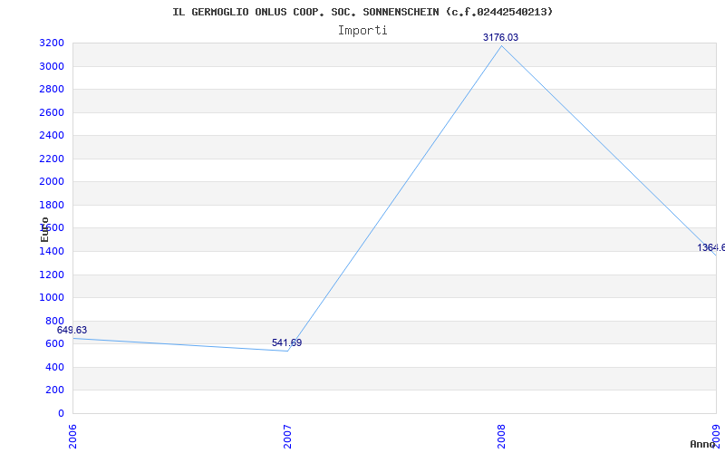
Task: Click the 400 y-axis tick label
Action: (x=54, y=368)
